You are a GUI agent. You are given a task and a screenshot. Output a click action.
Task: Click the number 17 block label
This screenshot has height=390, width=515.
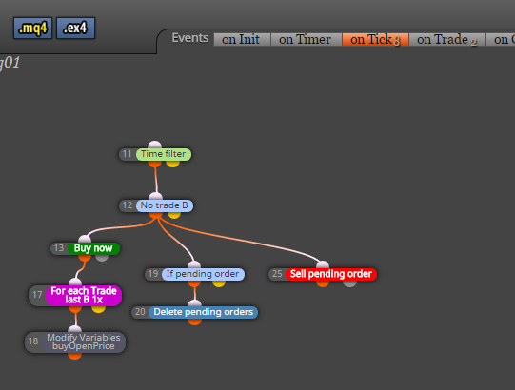point(37,295)
